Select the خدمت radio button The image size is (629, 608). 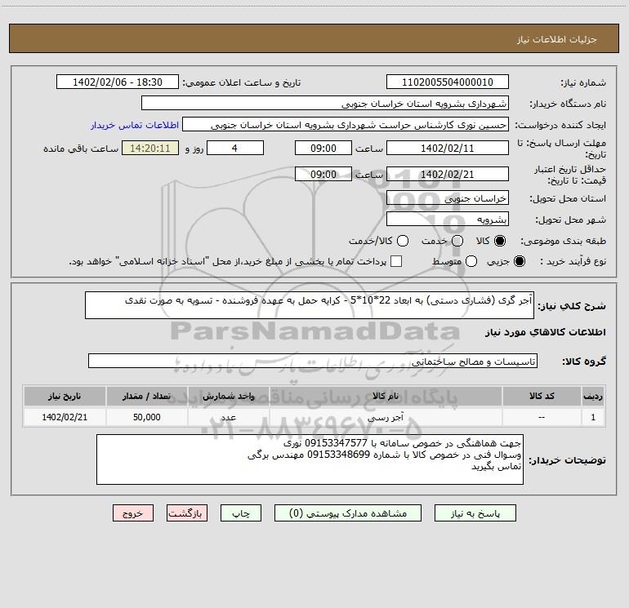[457, 241]
